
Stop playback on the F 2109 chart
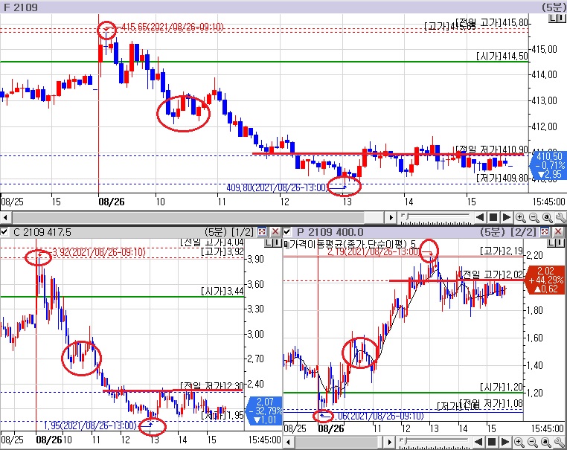[493, 218]
